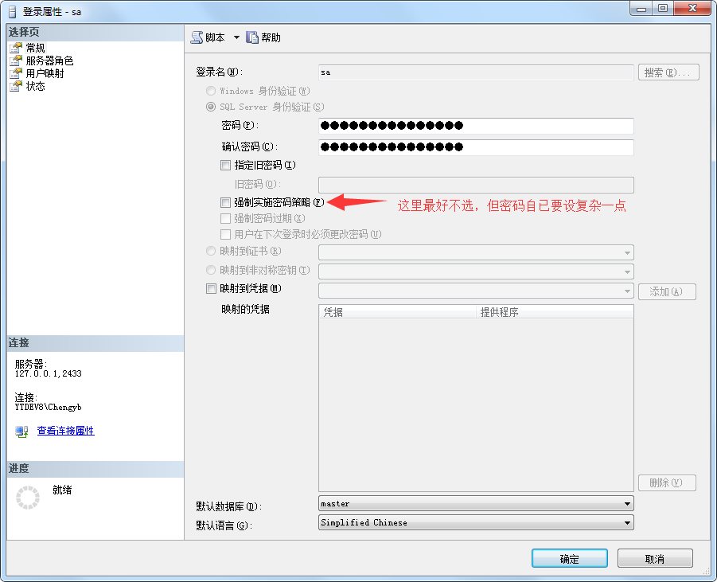The width and height of the screenshot is (717, 582).
Task: Minimize the login properties window
Action: [x=641, y=8]
